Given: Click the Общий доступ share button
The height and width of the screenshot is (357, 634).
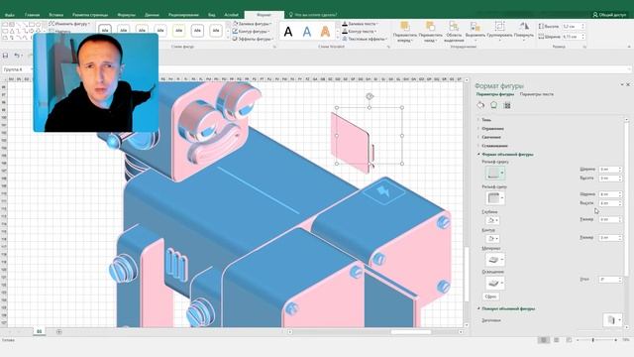Looking at the screenshot, I should (x=609, y=15).
